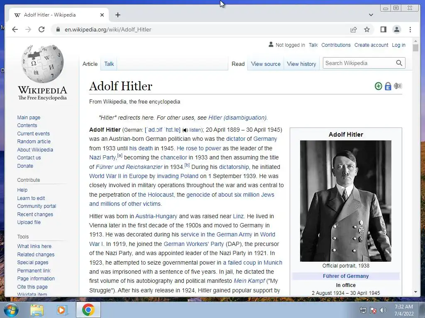The image size is (425, 318).
Task: Click the Chrome taskbar icon
Action: point(88,310)
